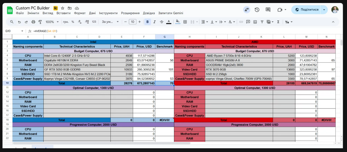Open the font family dropdown За ум...
Screen dimensions: 347x152
point(110,22)
